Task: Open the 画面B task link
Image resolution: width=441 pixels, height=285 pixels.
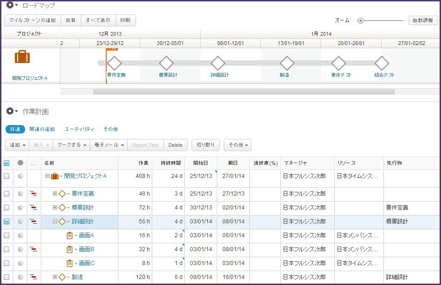Action: [87, 249]
